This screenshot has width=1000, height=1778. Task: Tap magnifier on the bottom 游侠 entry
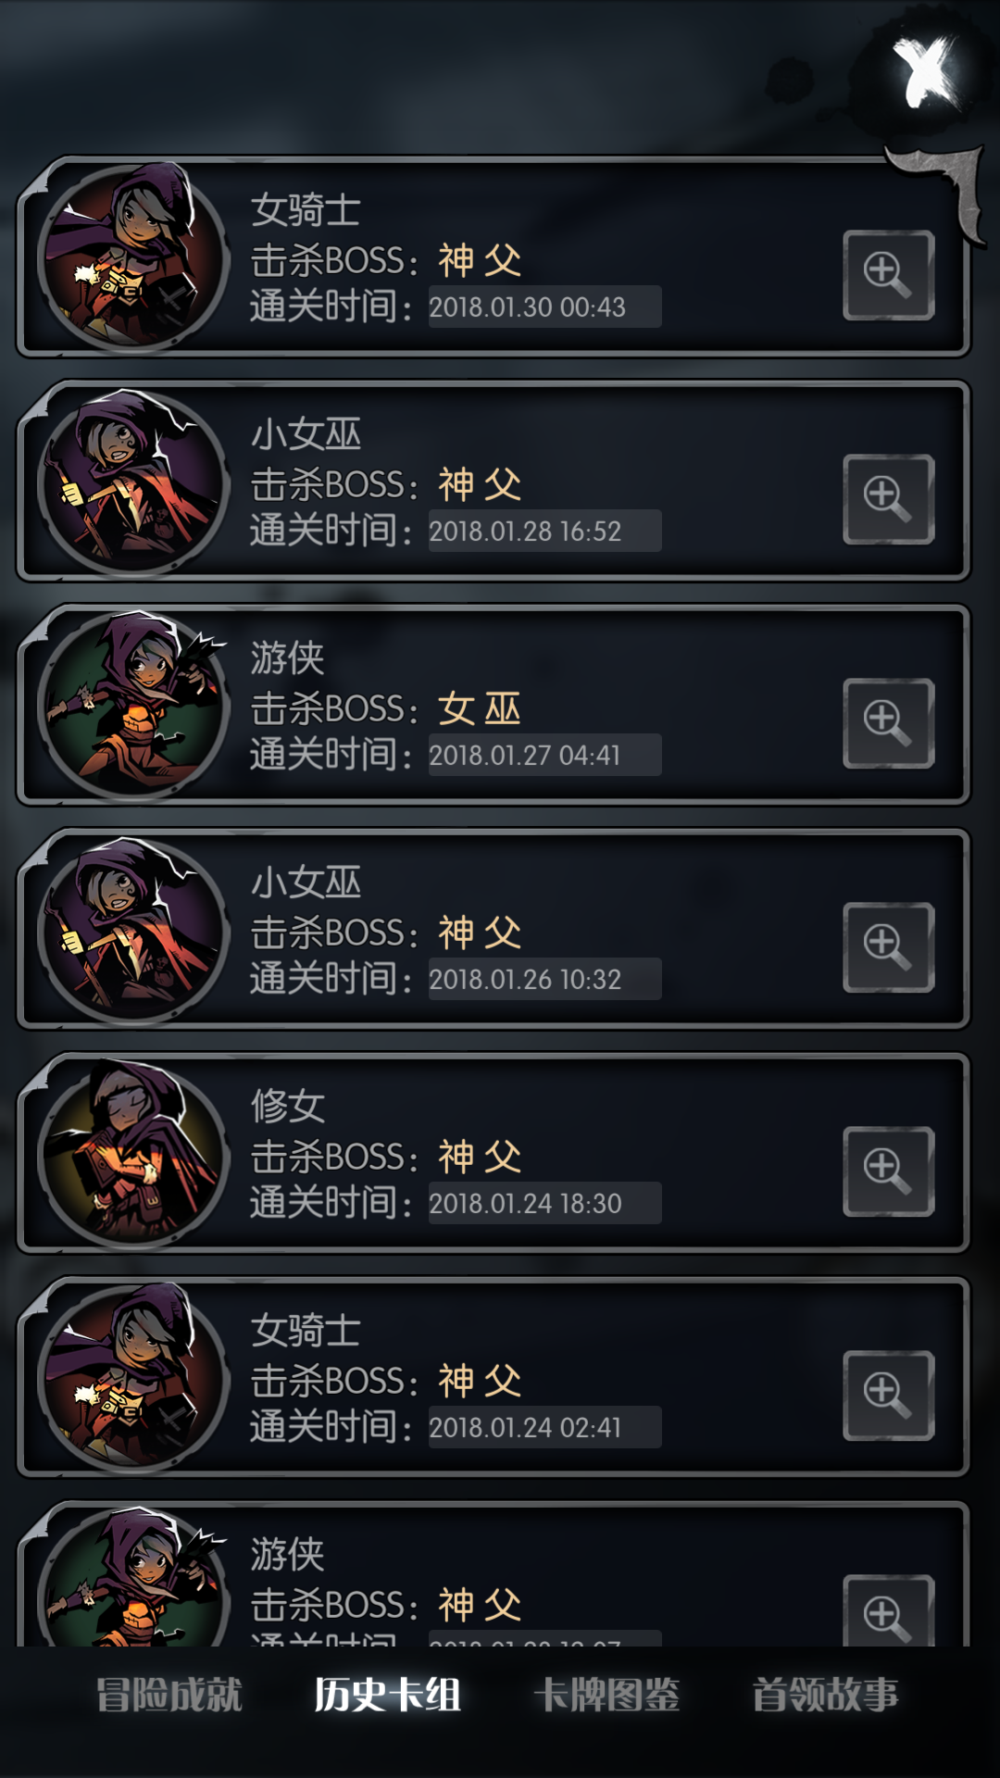tap(888, 1610)
